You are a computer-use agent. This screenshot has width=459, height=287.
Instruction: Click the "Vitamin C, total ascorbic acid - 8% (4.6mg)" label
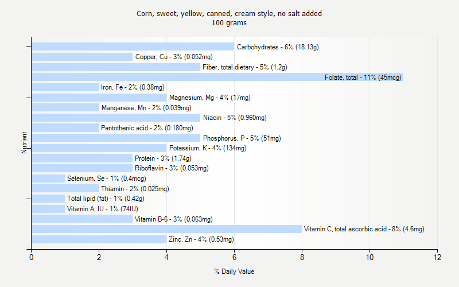(x=364, y=229)
